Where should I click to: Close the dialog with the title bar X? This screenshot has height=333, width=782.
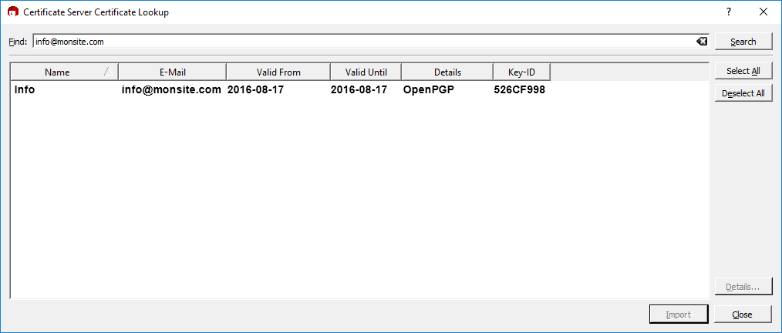point(763,12)
